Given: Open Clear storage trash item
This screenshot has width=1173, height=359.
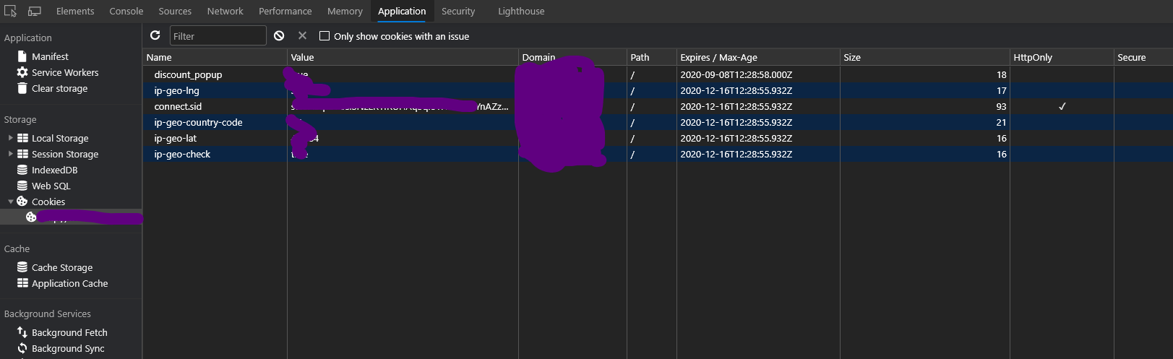Looking at the screenshot, I should pos(59,88).
